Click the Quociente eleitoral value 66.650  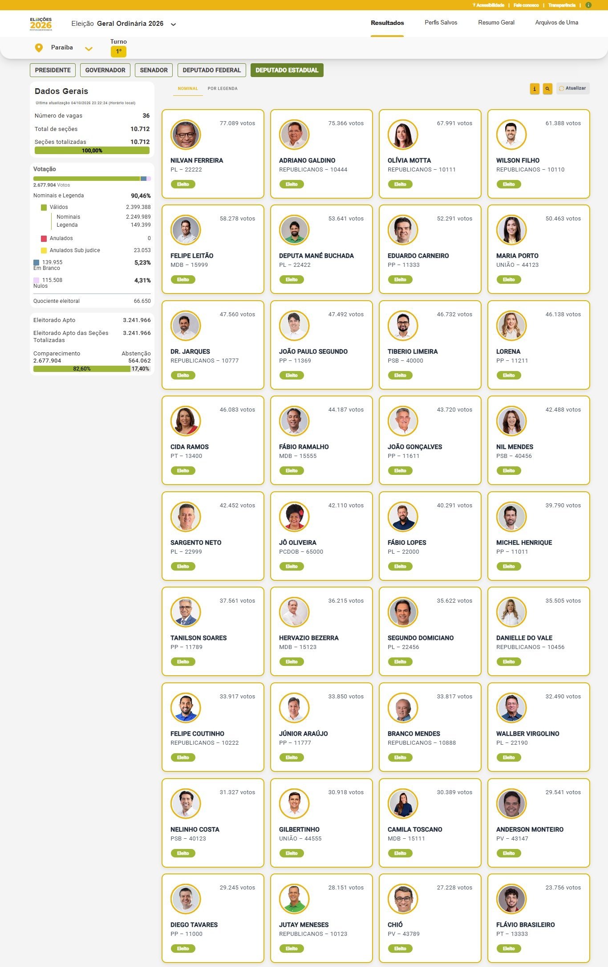tap(142, 301)
